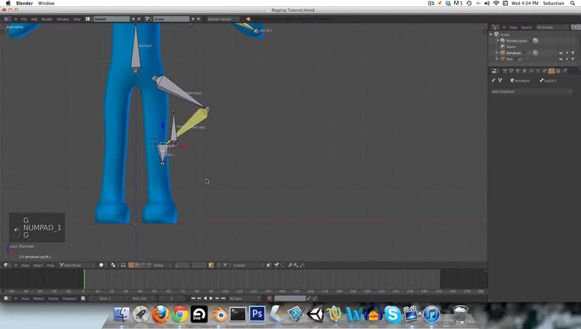Expand the Armature tree item
581x329 pixels.
(x=497, y=53)
